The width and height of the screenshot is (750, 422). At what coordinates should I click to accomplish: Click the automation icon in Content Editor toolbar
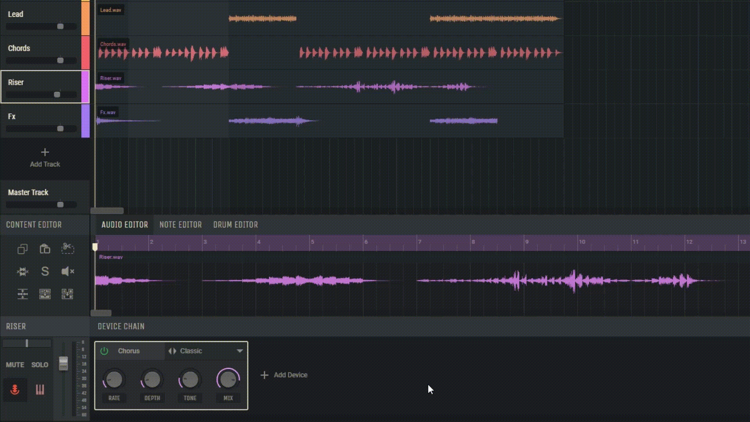coord(22,294)
